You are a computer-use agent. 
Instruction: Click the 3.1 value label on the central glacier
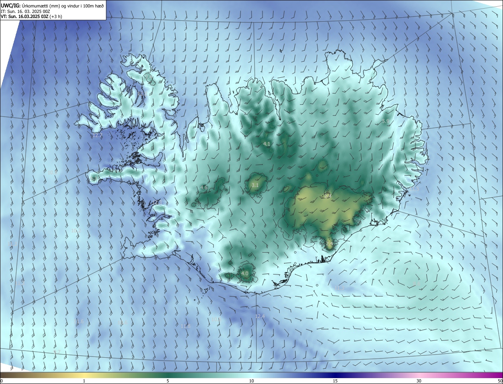255,185
